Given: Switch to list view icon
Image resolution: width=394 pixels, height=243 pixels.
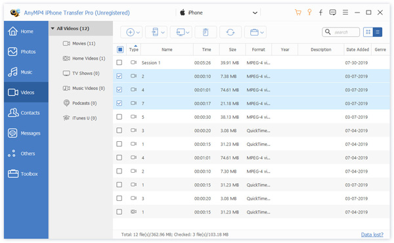Looking at the screenshot, I should (378, 32).
